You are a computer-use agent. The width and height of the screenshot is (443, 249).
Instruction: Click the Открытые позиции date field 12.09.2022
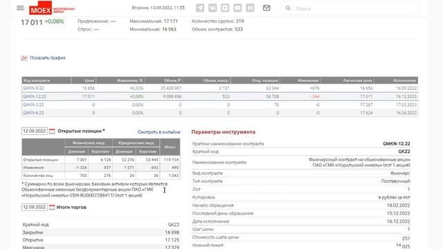click(x=35, y=131)
